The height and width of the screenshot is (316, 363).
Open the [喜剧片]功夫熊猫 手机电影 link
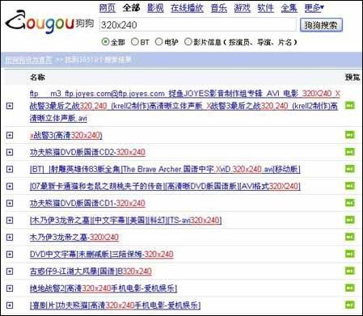(115, 305)
